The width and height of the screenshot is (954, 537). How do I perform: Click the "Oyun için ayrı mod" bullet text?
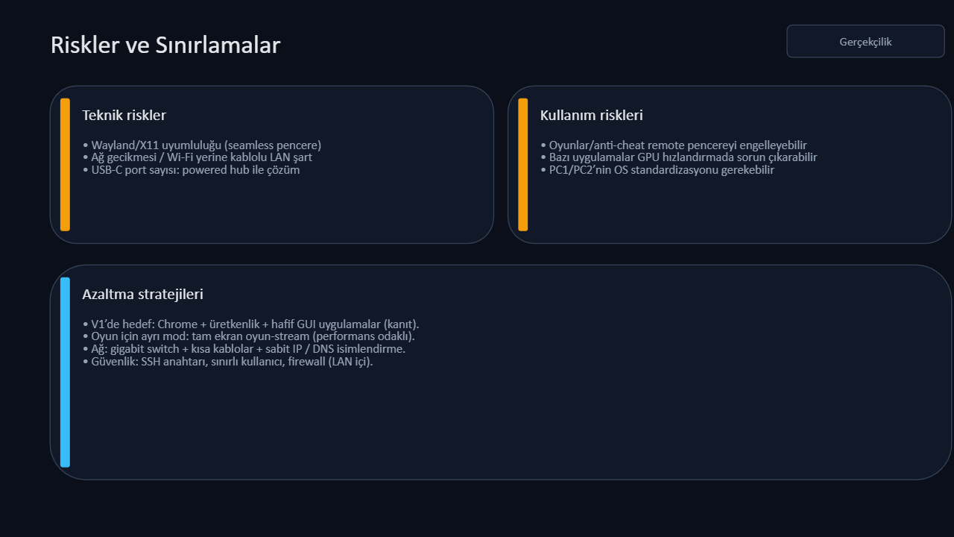248,336
